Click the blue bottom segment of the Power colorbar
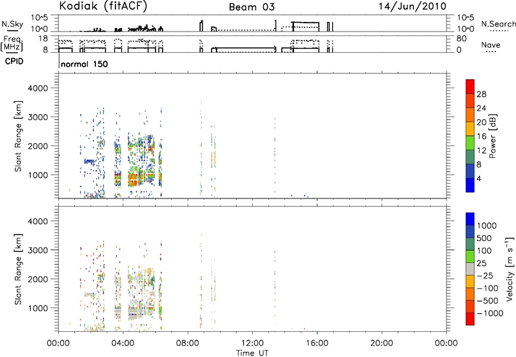Image resolution: width=516 pixels, height=357 pixels. (470, 185)
